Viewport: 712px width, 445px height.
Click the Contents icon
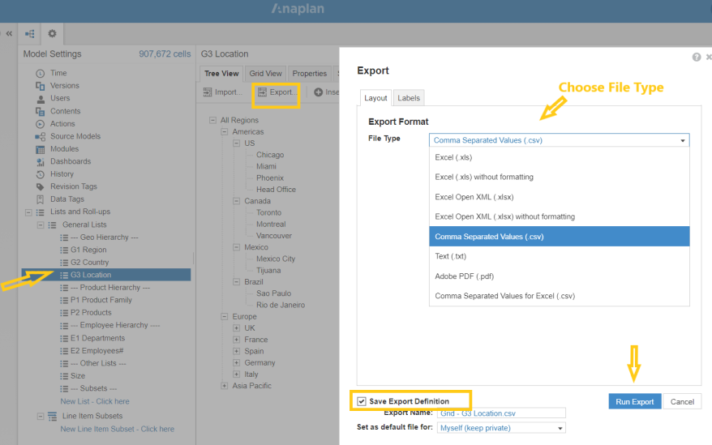coord(41,111)
